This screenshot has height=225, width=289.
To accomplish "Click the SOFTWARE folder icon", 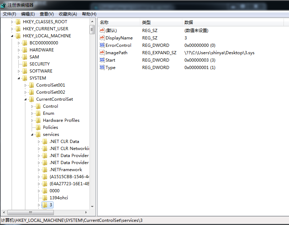I will 25,71.
